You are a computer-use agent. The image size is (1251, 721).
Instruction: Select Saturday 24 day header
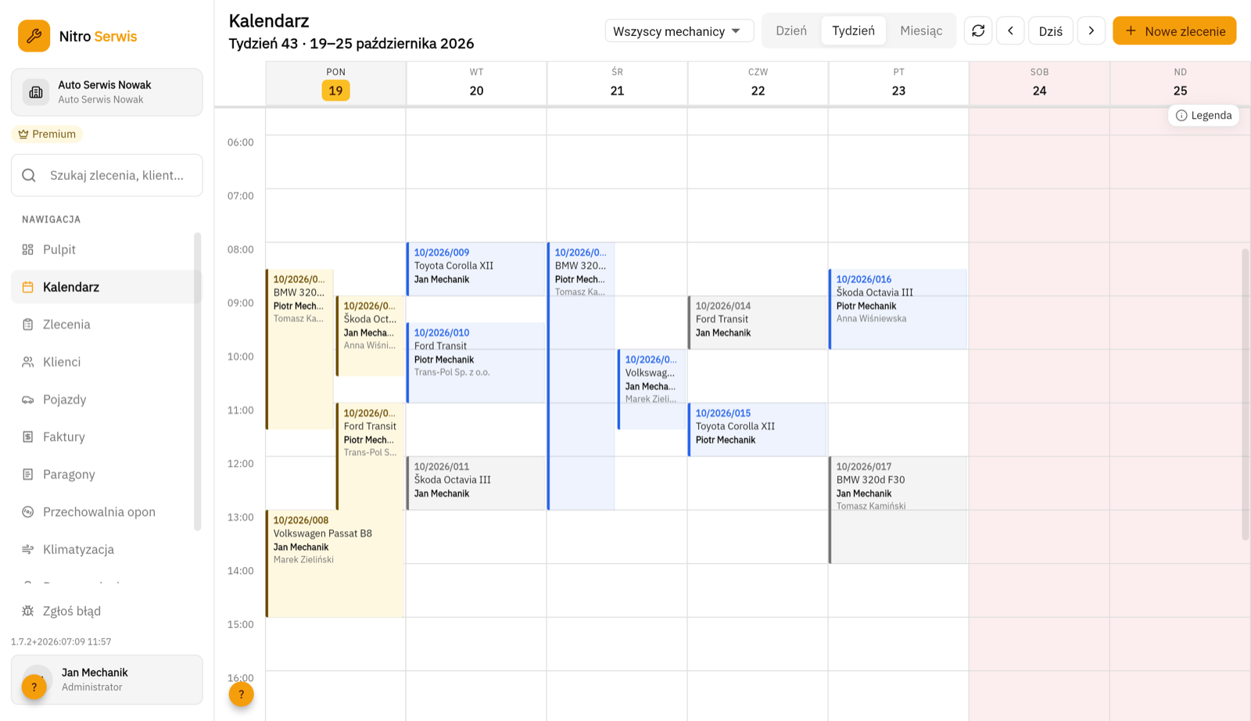coord(1039,83)
